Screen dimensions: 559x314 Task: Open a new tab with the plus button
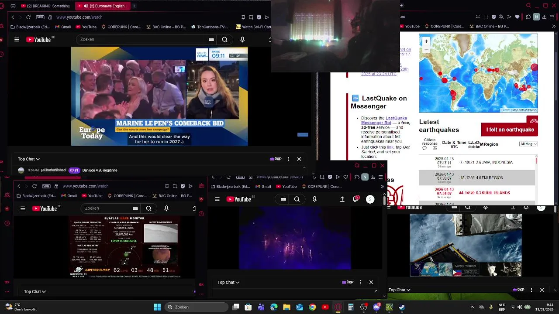(134, 6)
